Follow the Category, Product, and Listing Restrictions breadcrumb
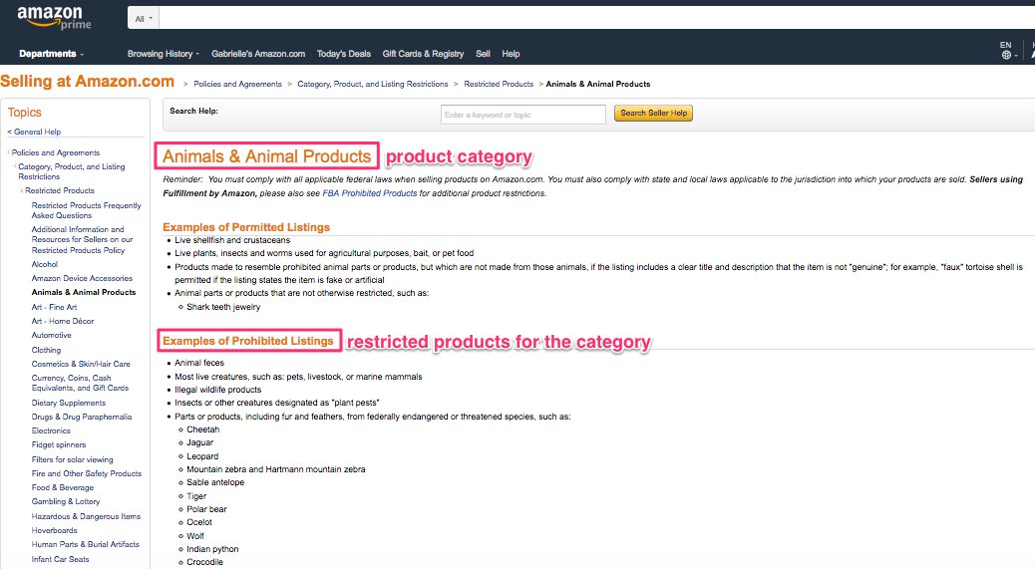Screen dimensions: 1035x569 (373, 85)
